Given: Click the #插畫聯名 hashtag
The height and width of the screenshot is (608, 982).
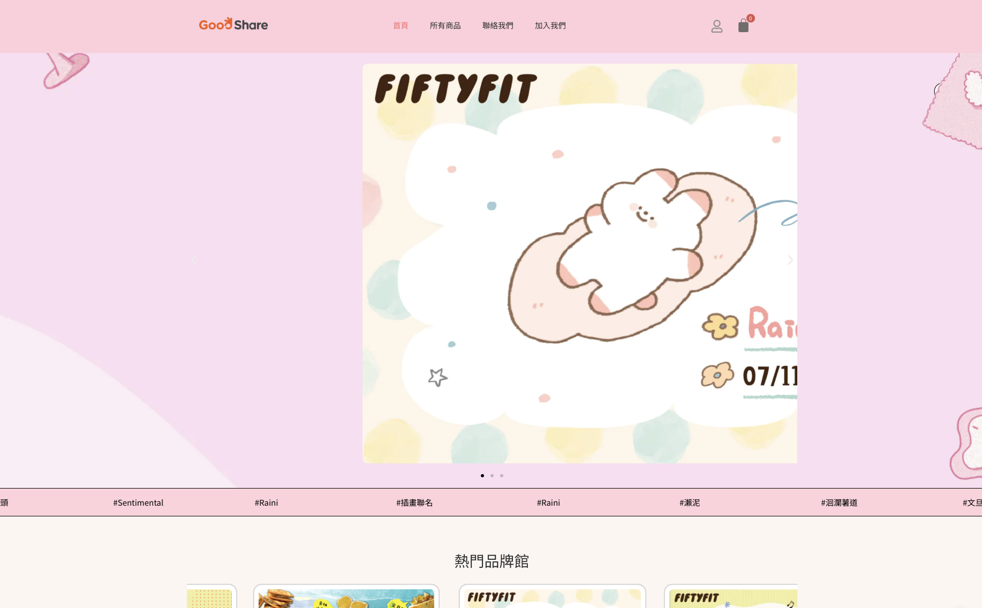Looking at the screenshot, I should 414,502.
